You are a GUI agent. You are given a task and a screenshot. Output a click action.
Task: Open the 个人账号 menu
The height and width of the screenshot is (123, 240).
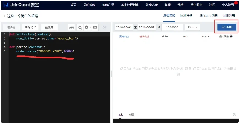click(228, 5)
